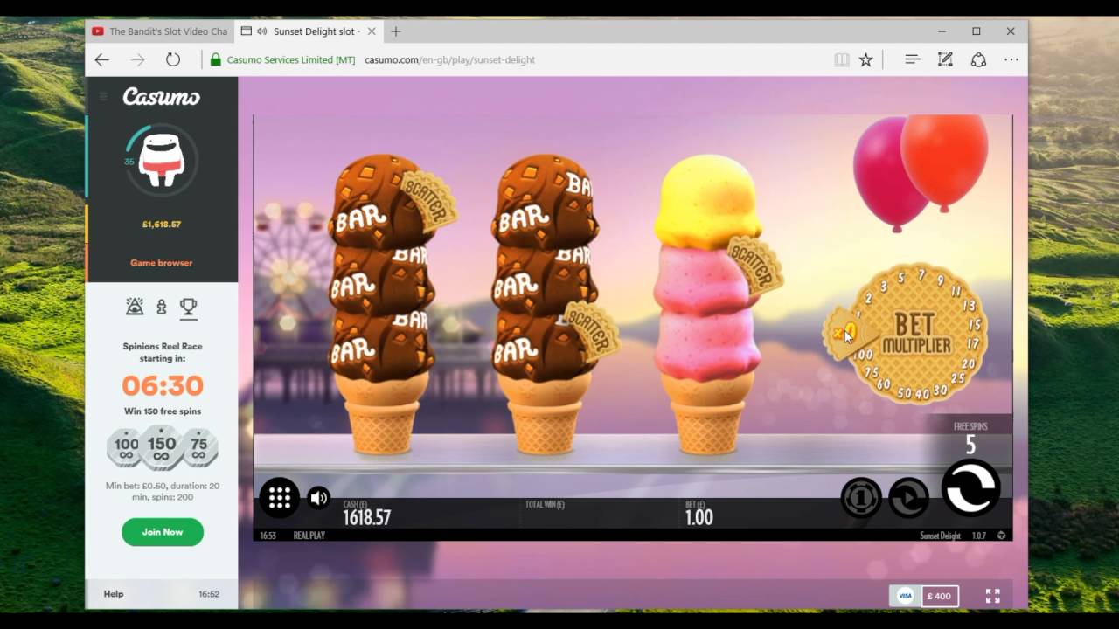
Task: Start autoplay with the play-arrow button
Action: (908, 498)
